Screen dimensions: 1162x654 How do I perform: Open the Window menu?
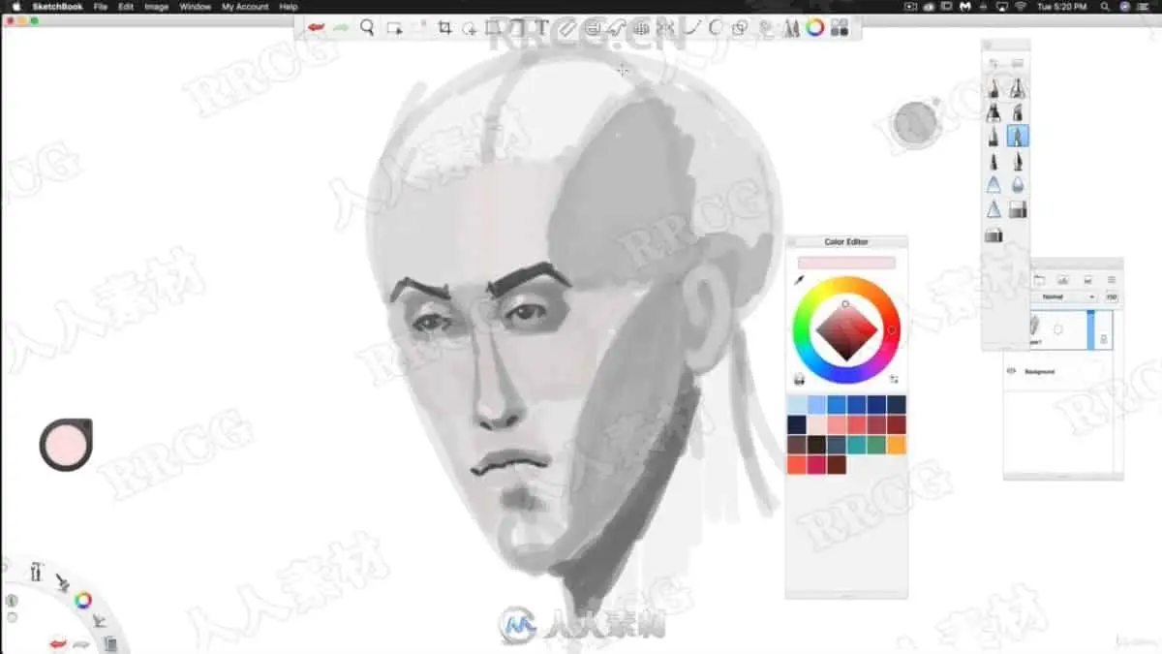(195, 7)
